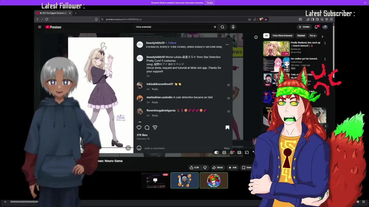Share the Instagram post with paper plane
Viewport: 369px width, 207px height.
point(155,127)
